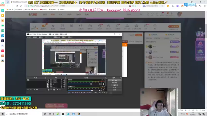Toggle visibility of the 图像 source
The image size is (207, 116).
pyautogui.click(x=62, y=86)
